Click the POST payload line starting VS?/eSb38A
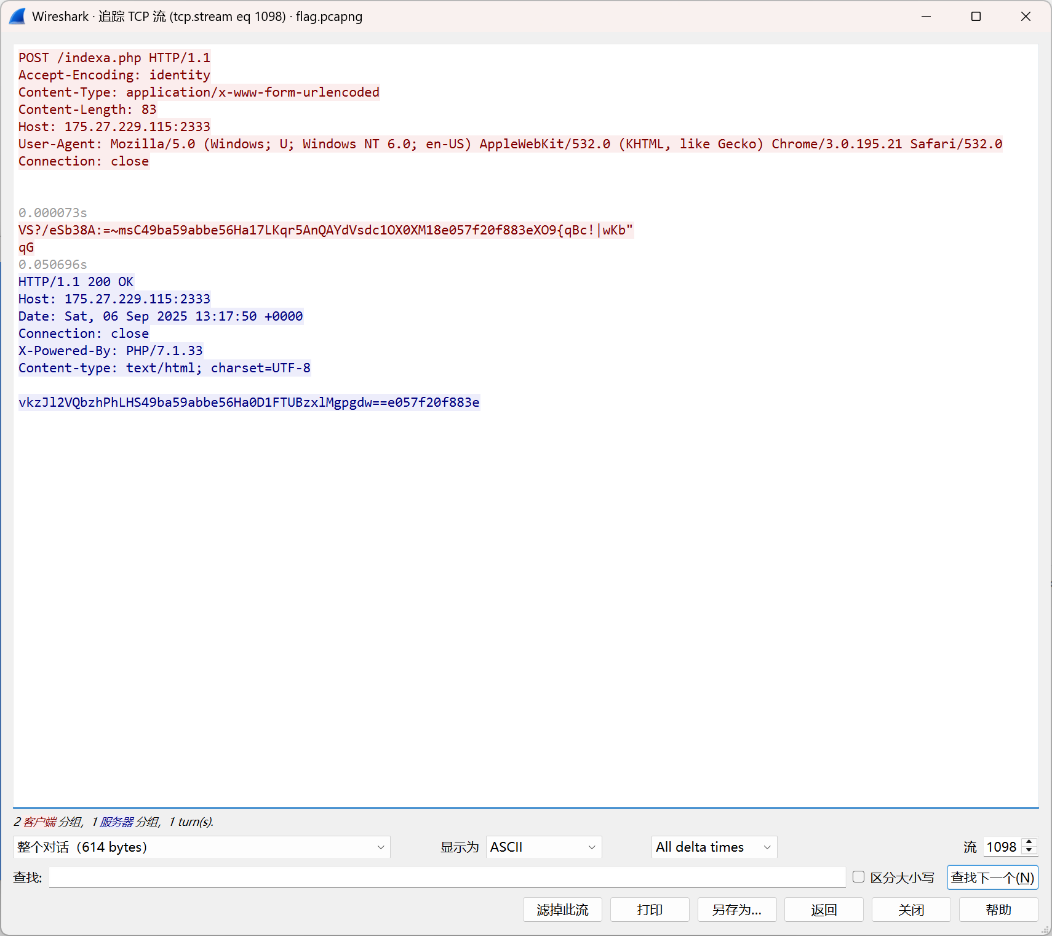The height and width of the screenshot is (936, 1052). click(x=325, y=230)
